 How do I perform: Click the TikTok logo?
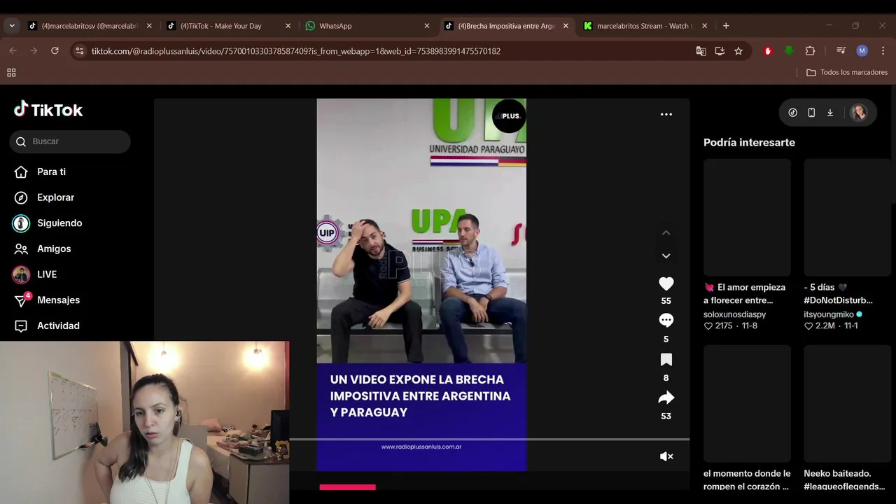48,110
